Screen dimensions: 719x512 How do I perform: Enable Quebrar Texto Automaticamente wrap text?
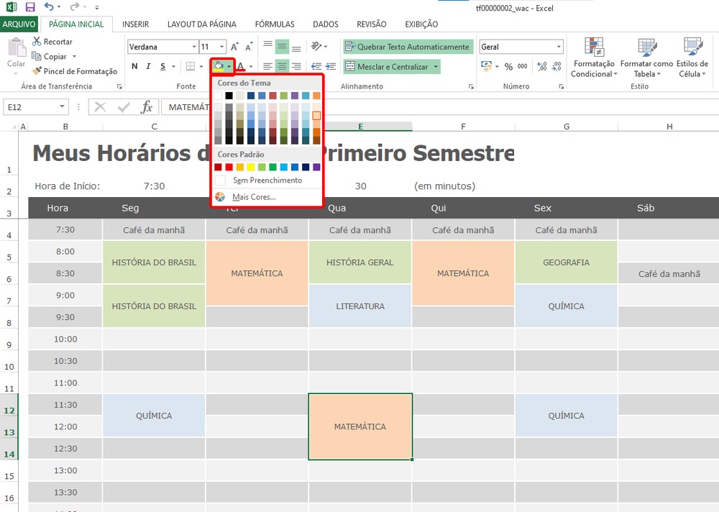pos(407,46)
